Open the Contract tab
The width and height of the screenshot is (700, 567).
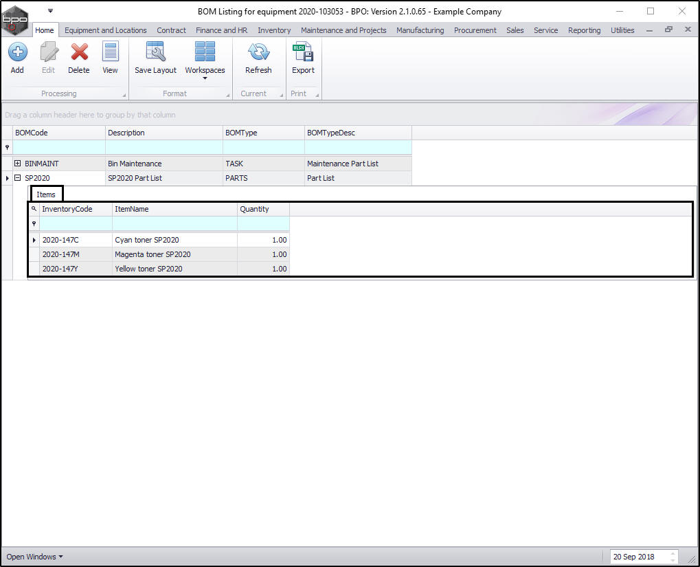[x=172, y=30]
